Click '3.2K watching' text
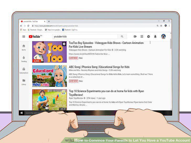Screen dimensions: 191x143 pos(120,50)
